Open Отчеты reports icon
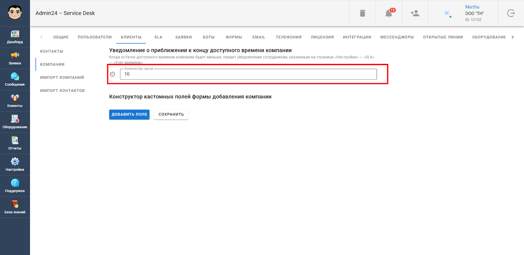Image resolution: width=524 pixels, height=255 pixels. pyautogui.click(x=15, y=141)
